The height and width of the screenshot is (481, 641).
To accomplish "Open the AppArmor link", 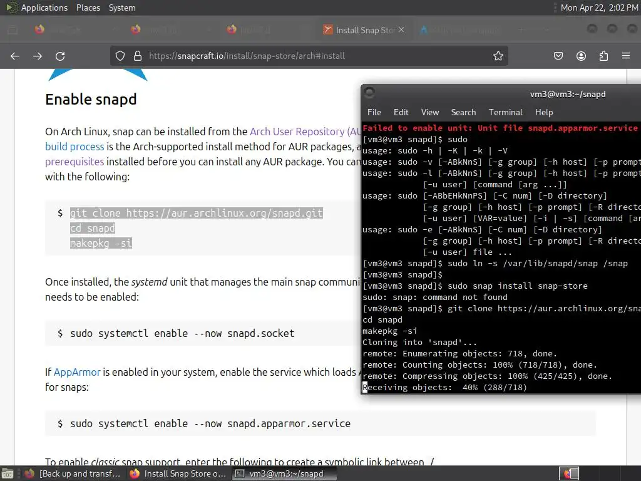I will click(77, 372).
